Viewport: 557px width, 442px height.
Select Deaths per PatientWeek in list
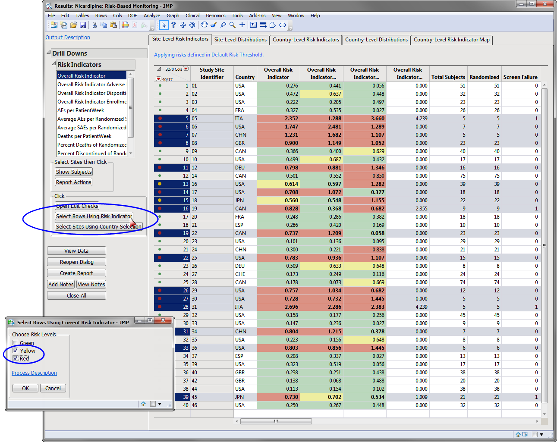point(85,136)
